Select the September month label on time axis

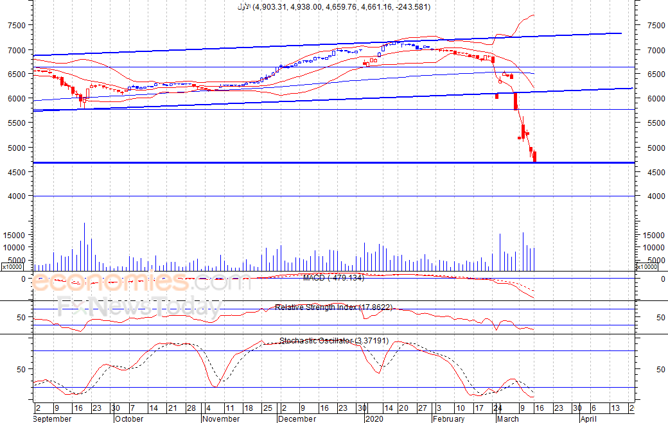[x=52, y=419]
